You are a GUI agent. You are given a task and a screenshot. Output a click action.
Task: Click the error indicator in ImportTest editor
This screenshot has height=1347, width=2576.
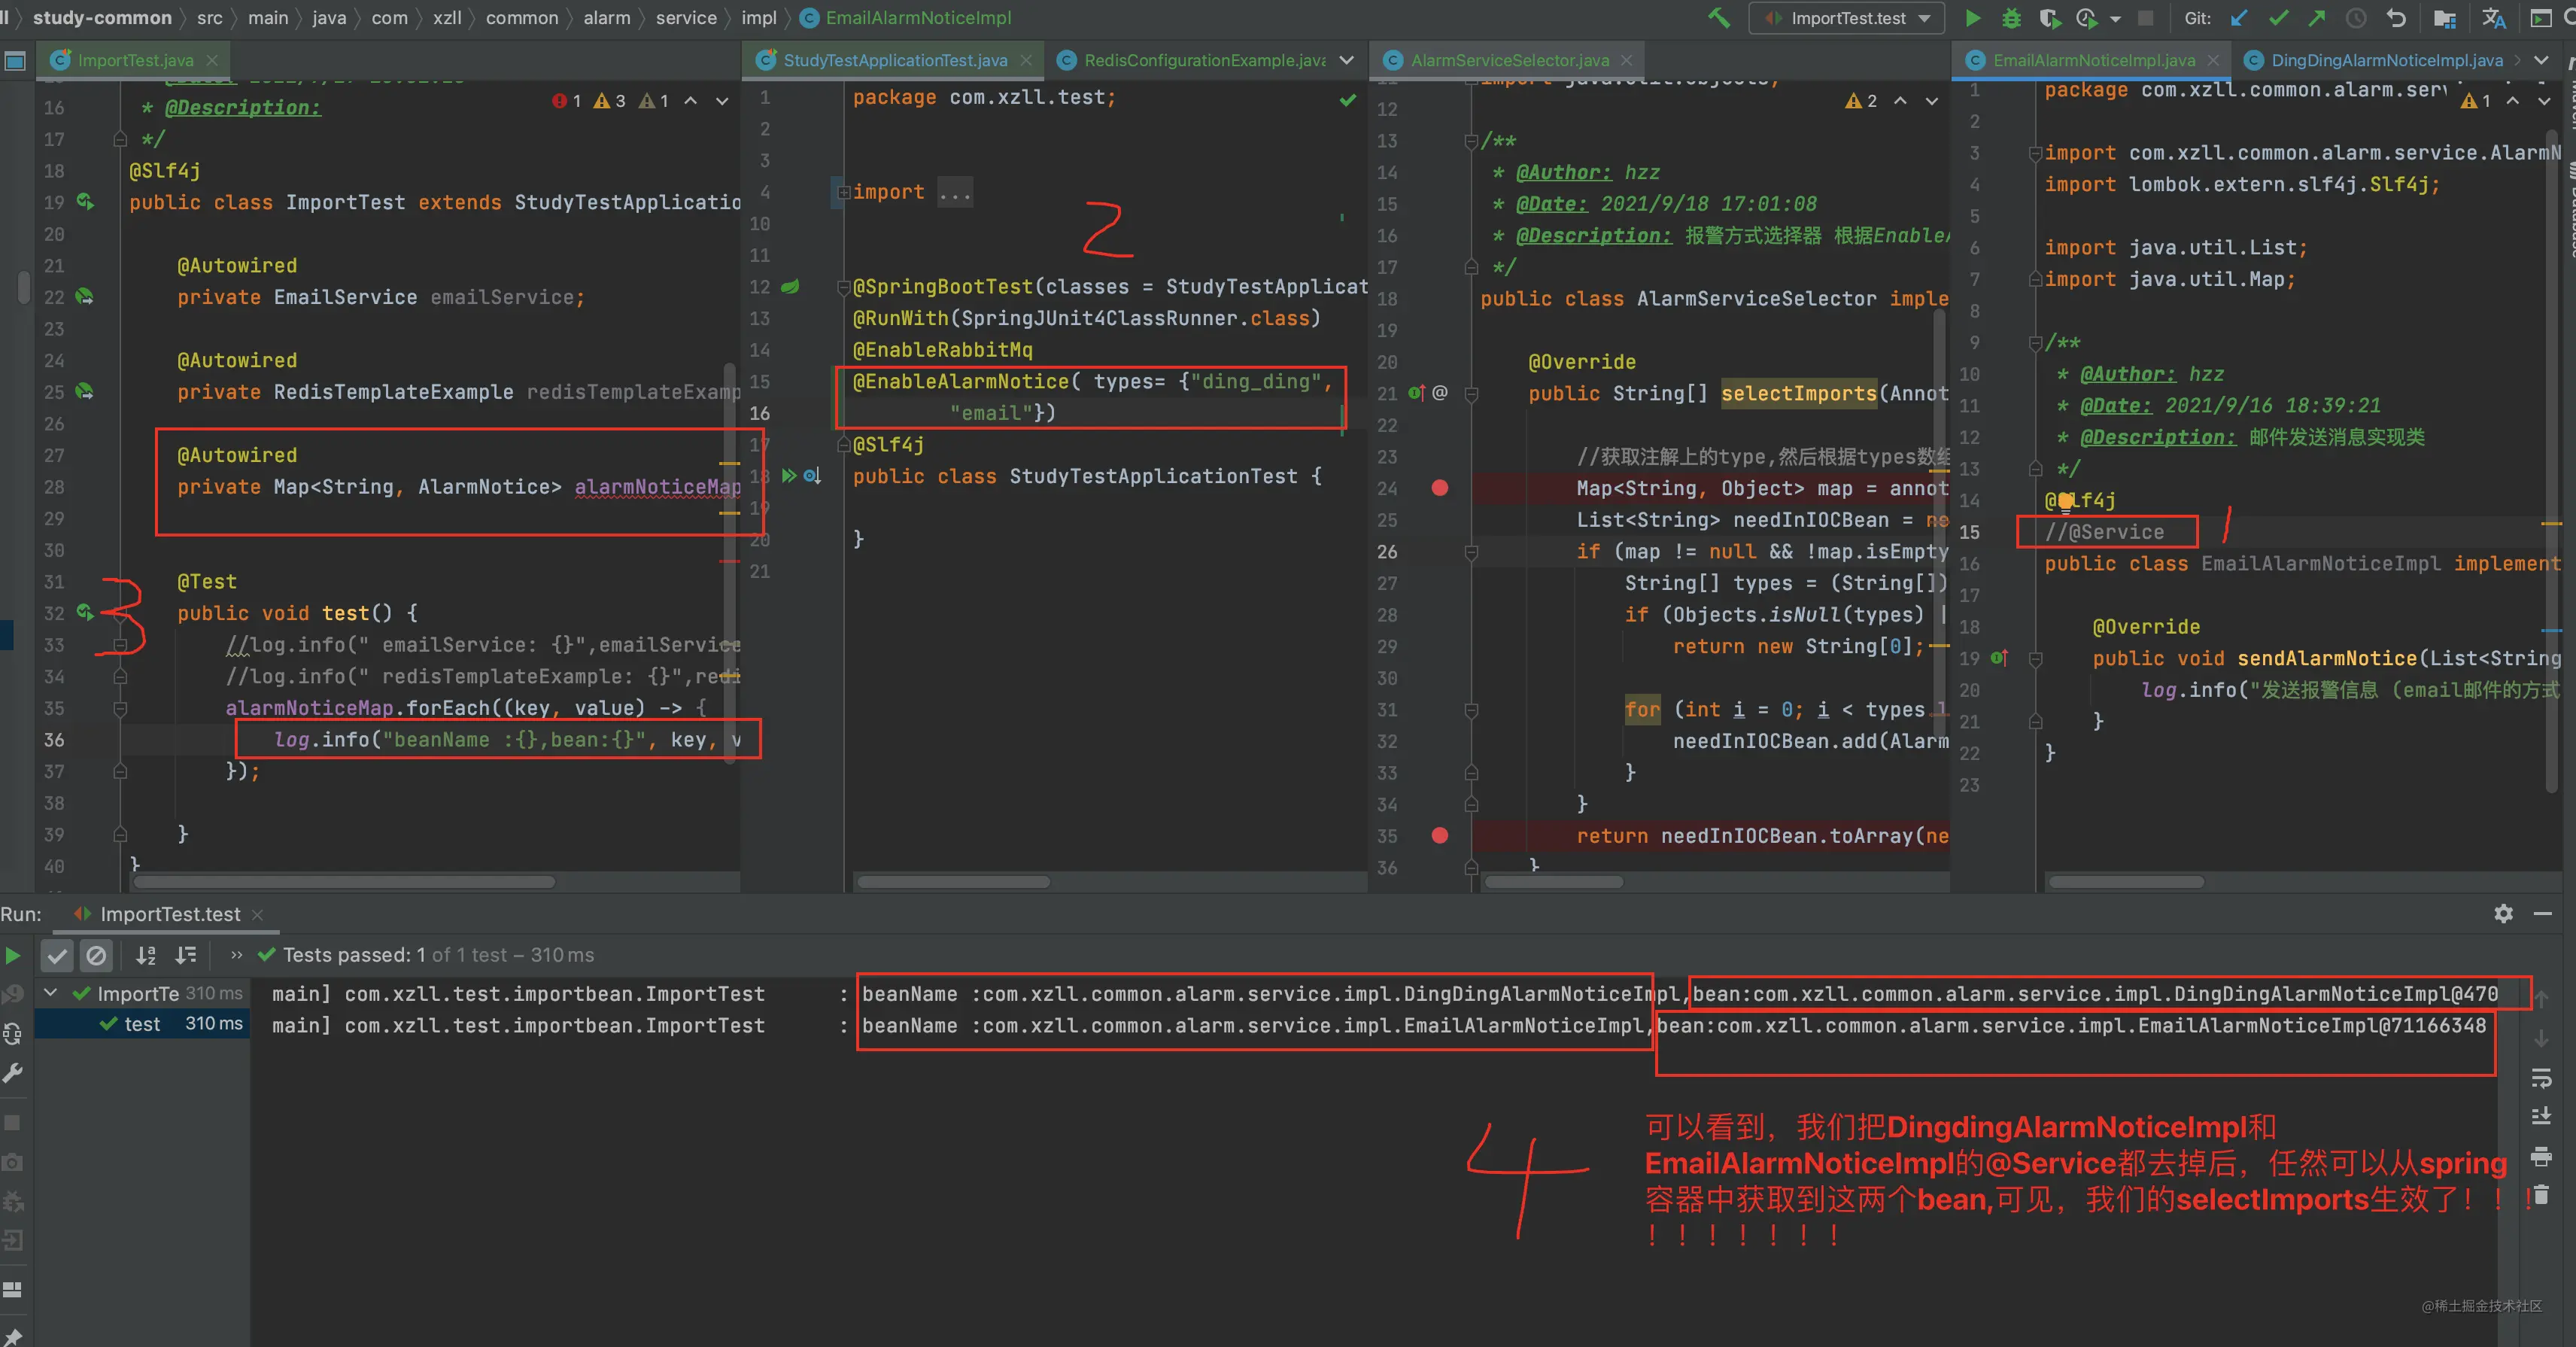pos(567,101)
